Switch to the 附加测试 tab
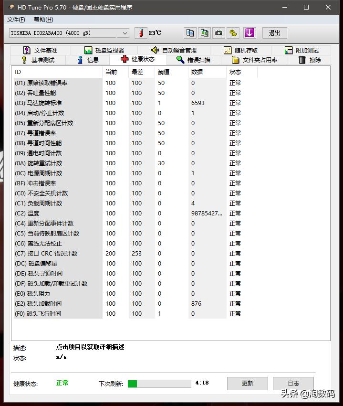 pyautogui.click(x=301, y=50)
